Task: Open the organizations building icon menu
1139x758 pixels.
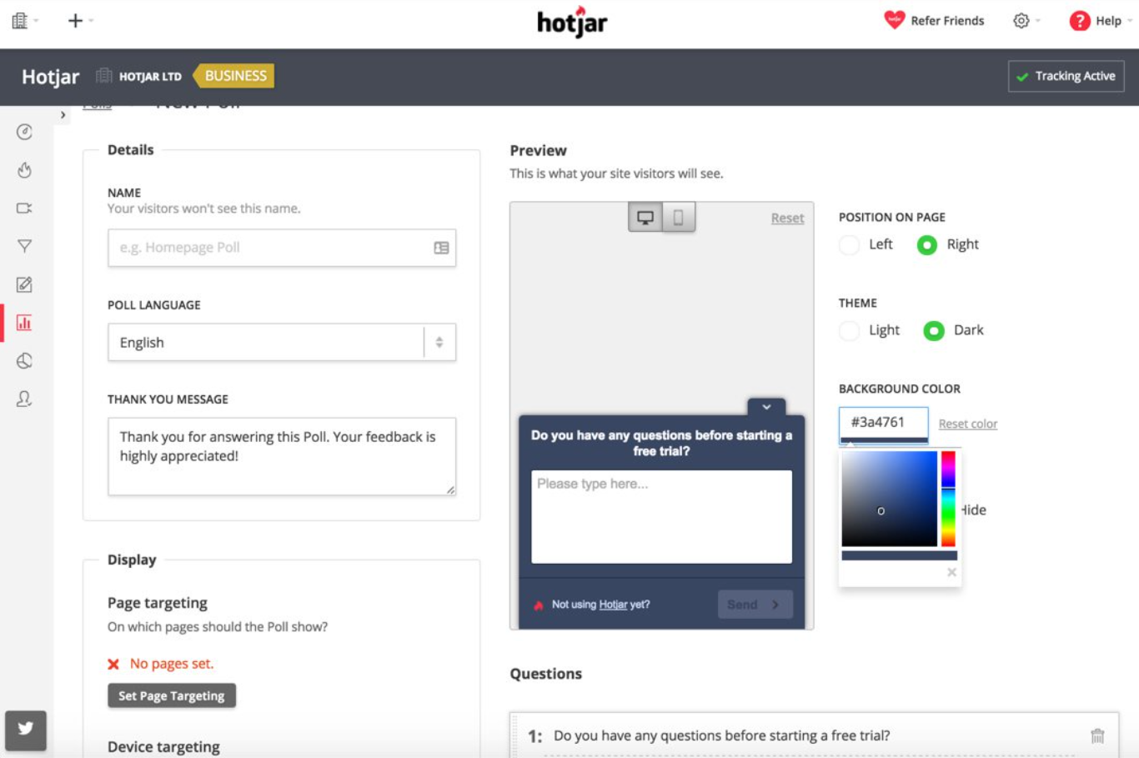Action: (20, 21)
